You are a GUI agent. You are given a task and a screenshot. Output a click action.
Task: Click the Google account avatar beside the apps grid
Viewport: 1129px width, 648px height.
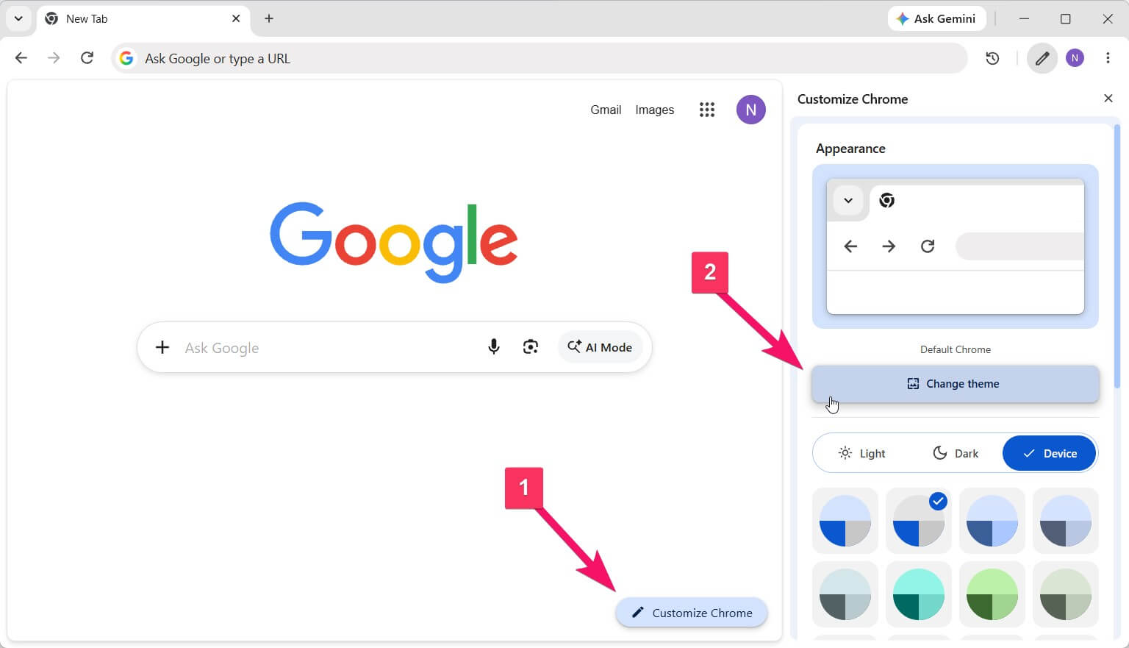click(x=751, y=110)
